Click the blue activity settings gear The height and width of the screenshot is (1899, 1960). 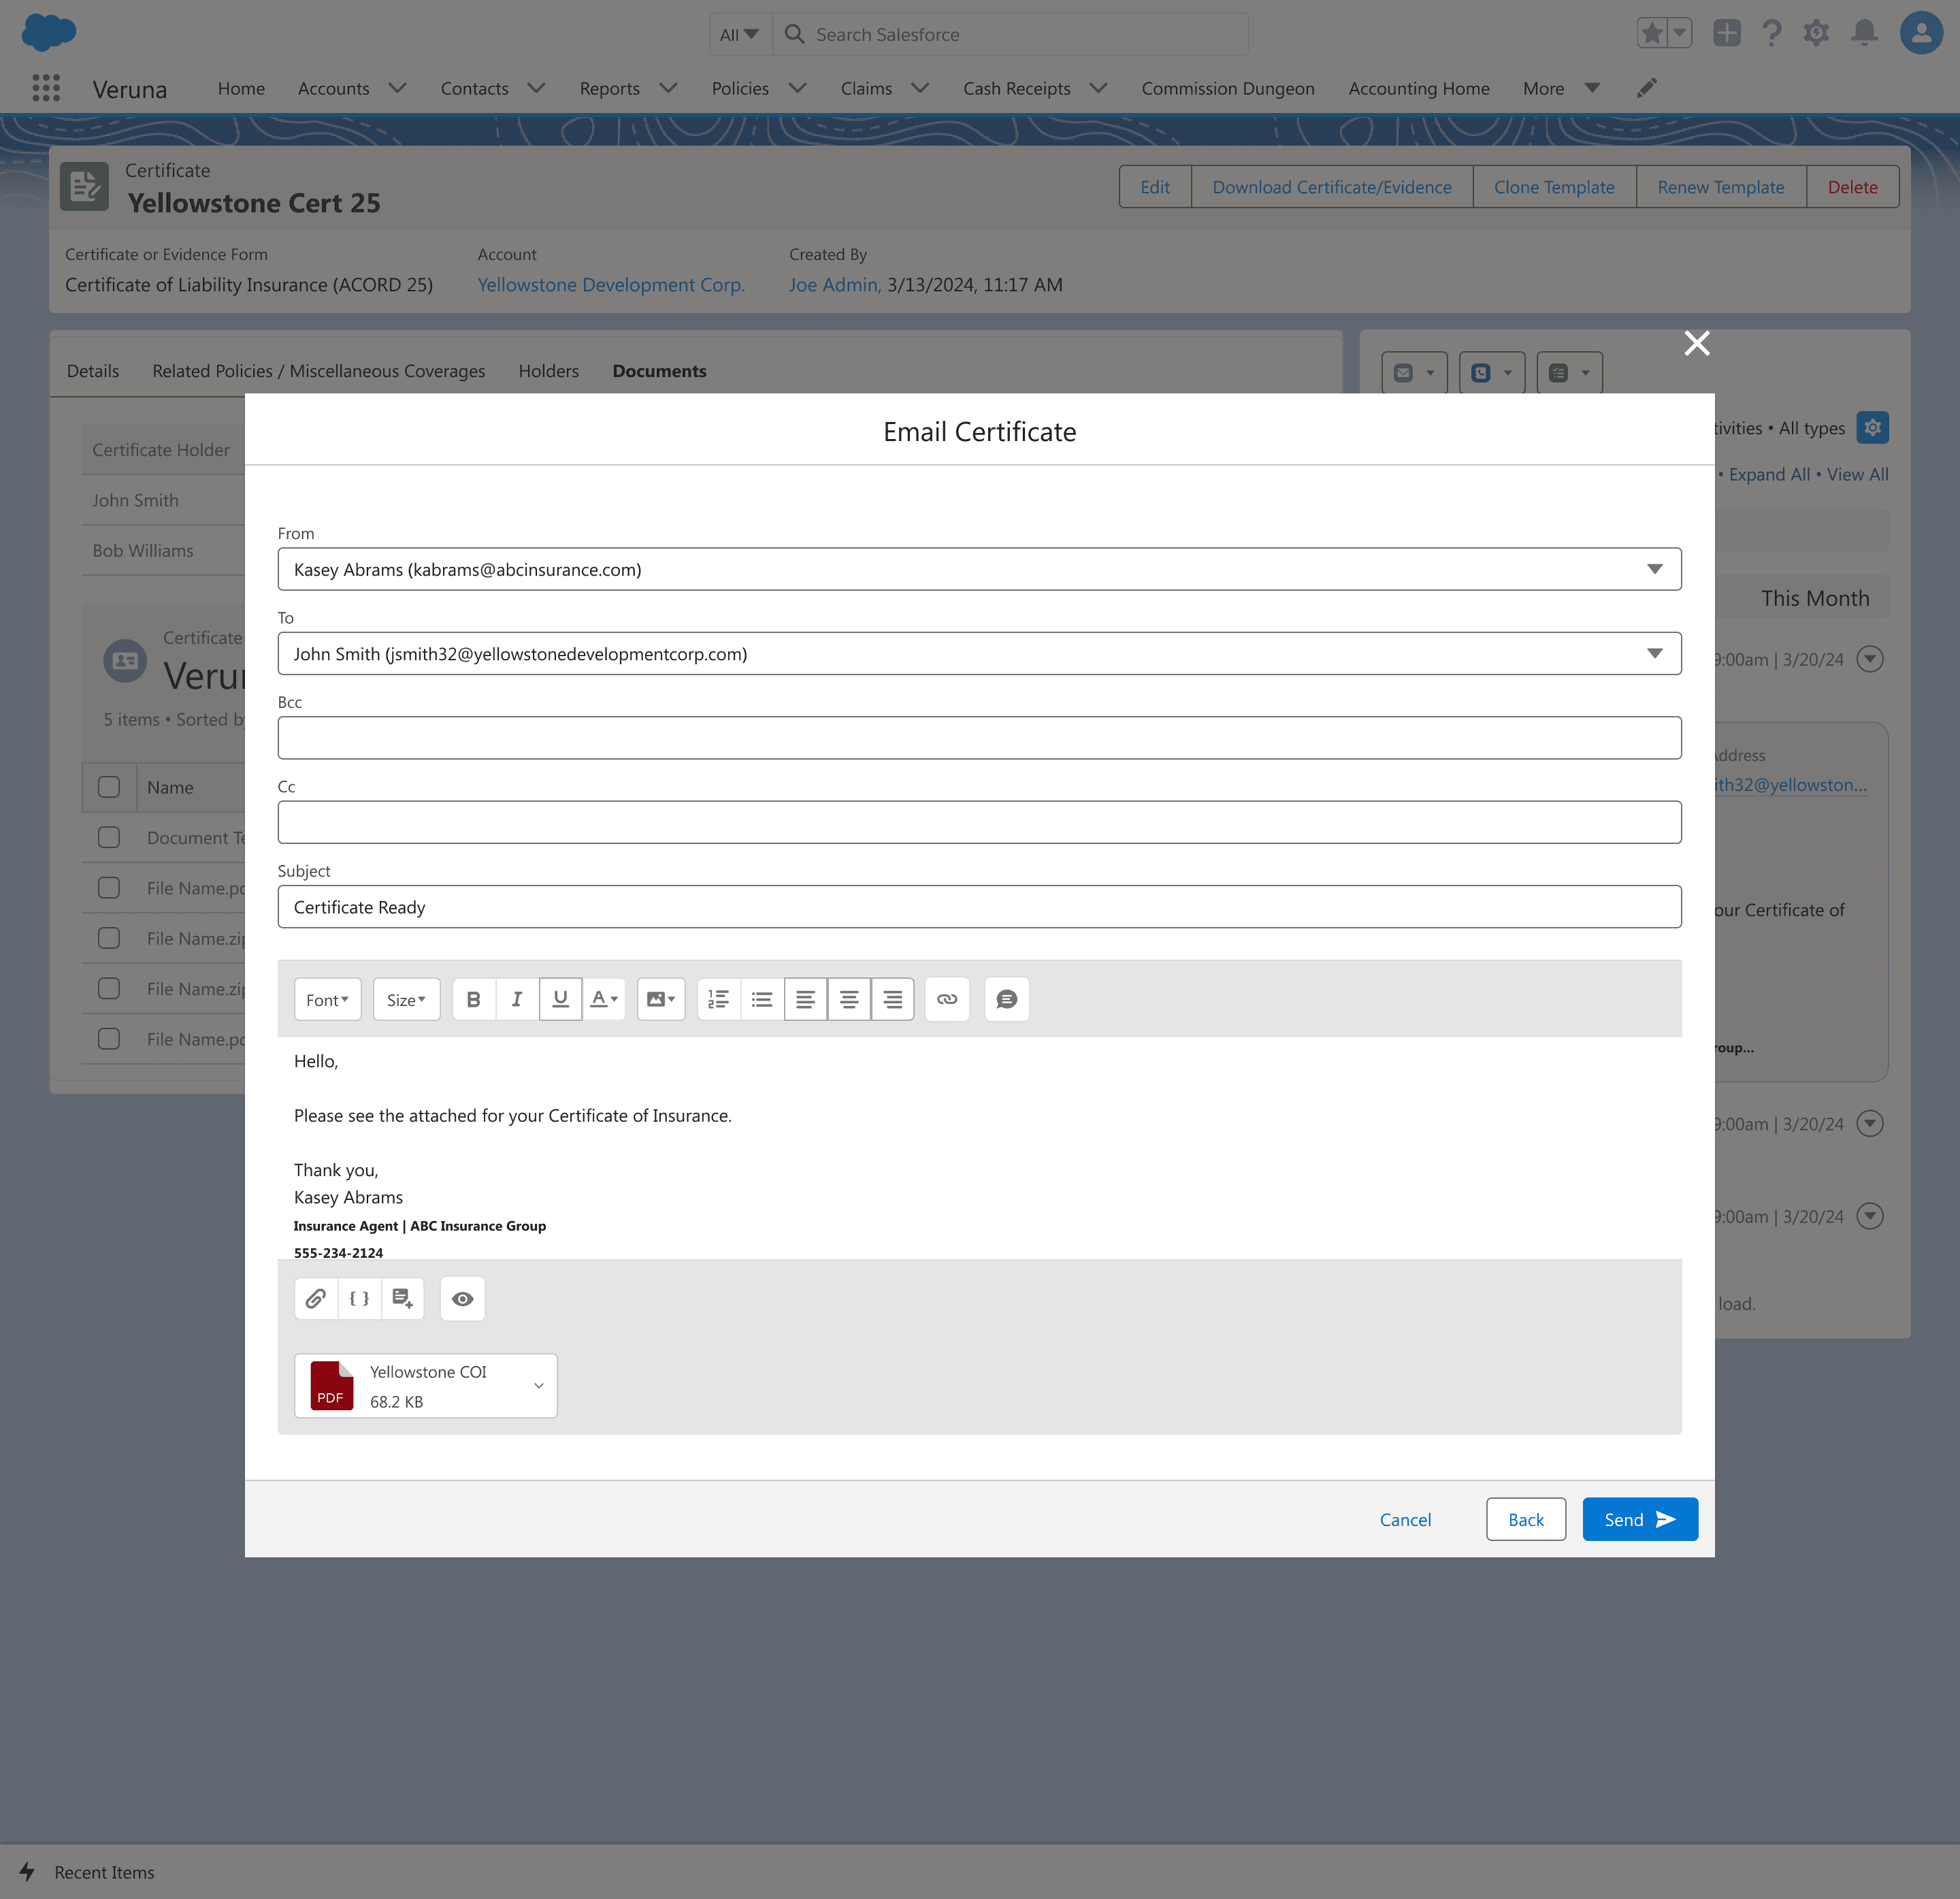point(1872,427)
